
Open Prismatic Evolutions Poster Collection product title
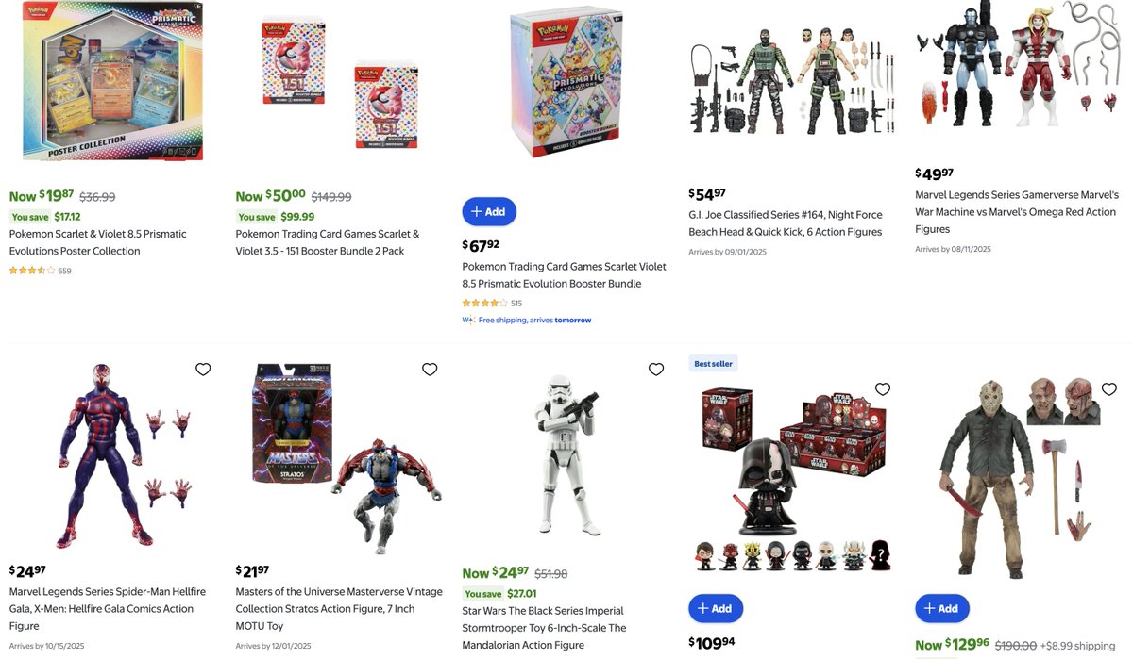click(98, 242)
